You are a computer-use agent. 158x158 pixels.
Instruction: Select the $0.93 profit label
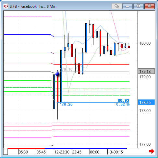tap(123, 100)
